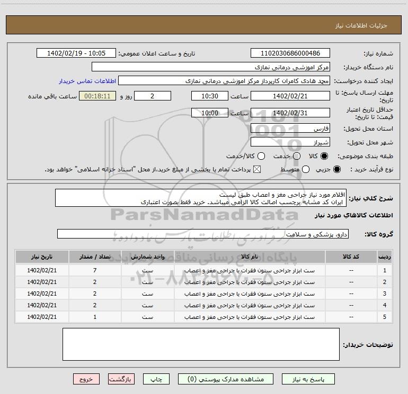Viewport: 408px width, 394px height.
Task: Click the request creator field مجد هادی کامران
Action: click(x=224, y=80)
